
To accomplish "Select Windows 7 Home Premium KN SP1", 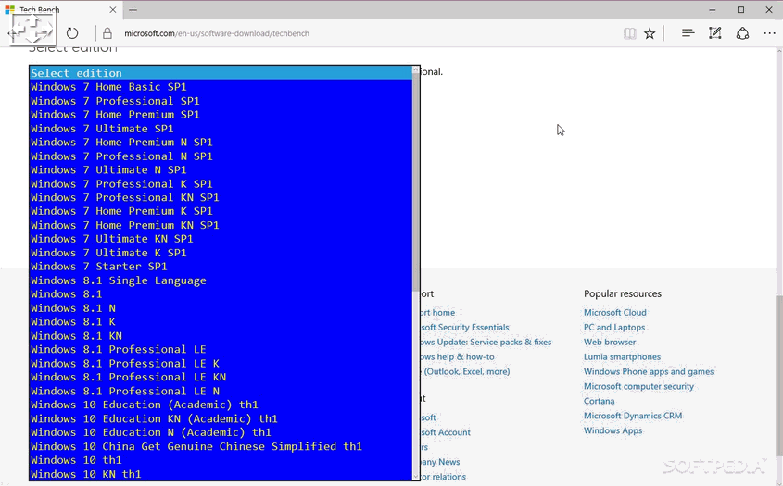I will tap(221, 225).
